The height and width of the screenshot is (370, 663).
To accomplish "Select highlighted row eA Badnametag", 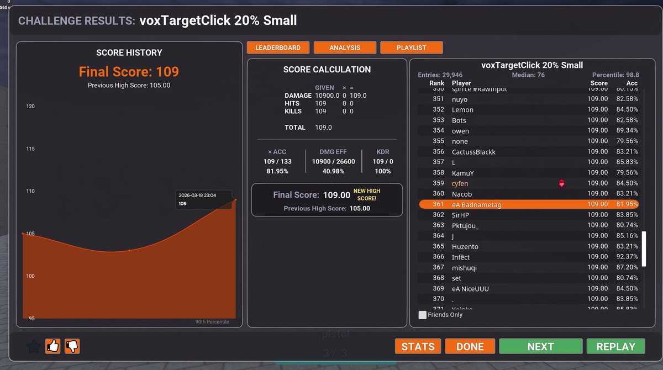I will coord(529,204).
